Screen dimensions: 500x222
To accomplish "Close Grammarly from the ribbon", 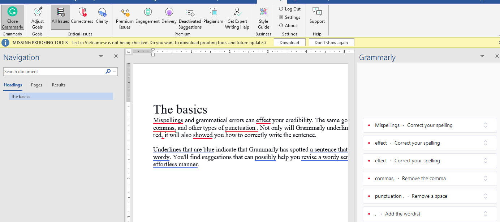I will coord(13,18).
